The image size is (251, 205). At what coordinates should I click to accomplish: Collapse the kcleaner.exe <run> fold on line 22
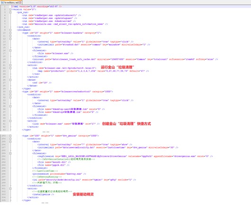[x=10, y=68]
